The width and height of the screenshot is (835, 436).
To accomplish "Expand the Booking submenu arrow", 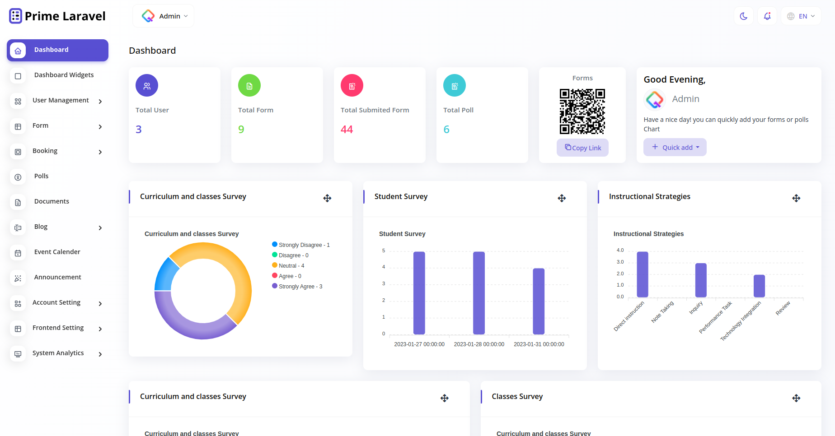I will pyautogui.click(x=100, y=152).
